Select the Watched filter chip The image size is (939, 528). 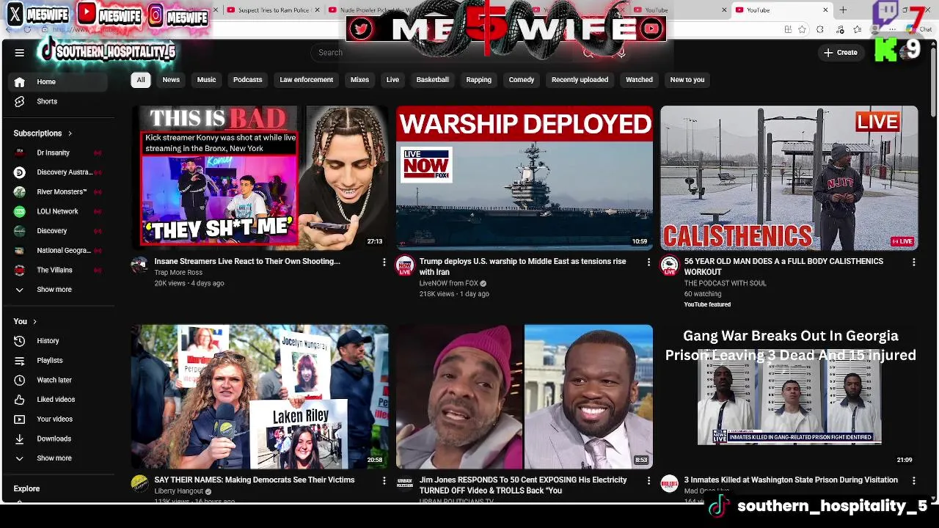639,80
